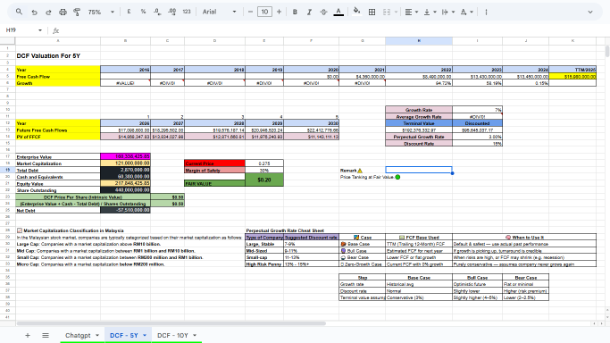
Task: Switch to the DCF - 10Y sheet tab
Action: pyautogui.click(x=177, y=335)
